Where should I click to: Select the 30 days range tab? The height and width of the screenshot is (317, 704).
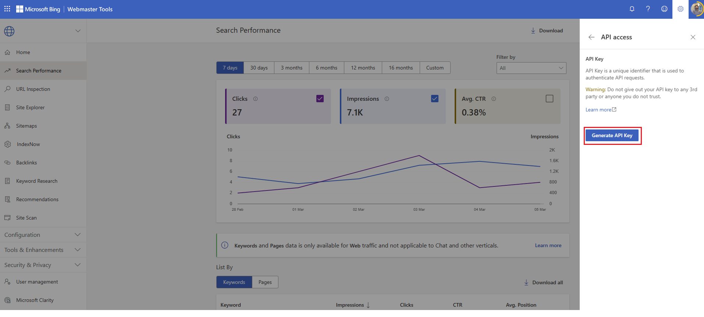tap(259, 68)
